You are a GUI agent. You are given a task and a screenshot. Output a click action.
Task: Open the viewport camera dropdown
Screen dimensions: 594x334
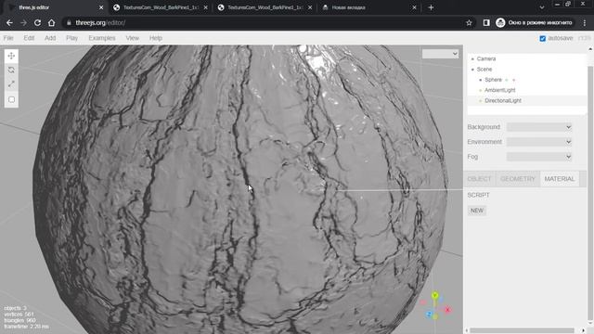[440, 54]
